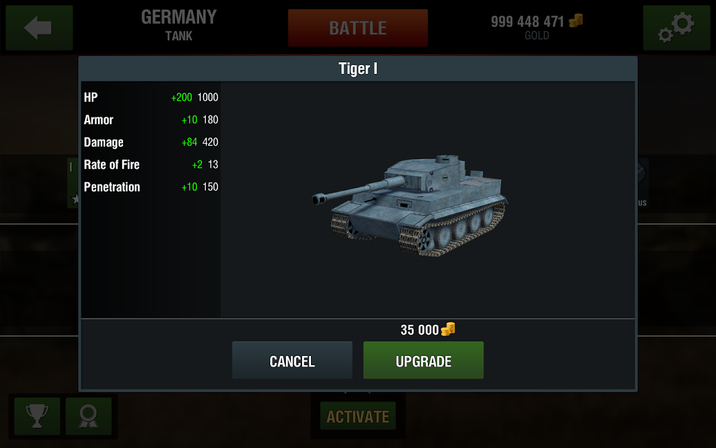Viewport: 716px width, 448px height.
Task: Click the Tiger I dialog title
Action: click(x=358, y=69)
